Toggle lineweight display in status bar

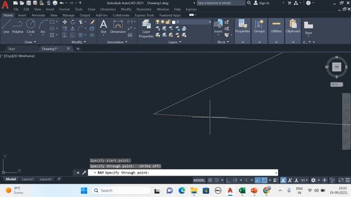275,180
